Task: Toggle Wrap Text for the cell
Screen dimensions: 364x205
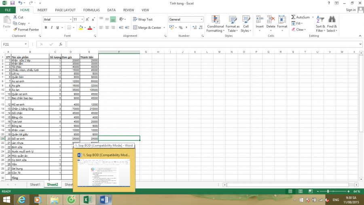Action: [142, 19]
